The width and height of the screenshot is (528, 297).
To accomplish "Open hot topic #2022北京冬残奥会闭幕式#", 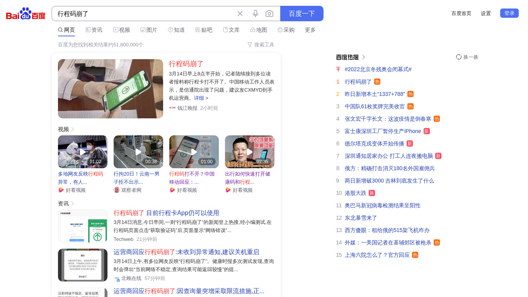I will coord(378,69).
